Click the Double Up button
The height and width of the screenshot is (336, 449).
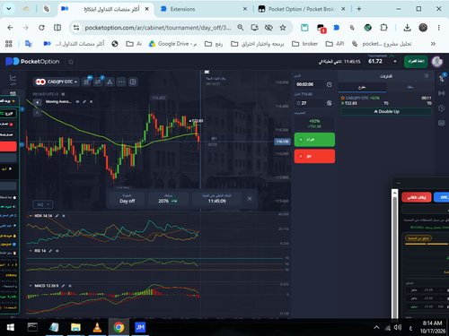(x=386, y=111)
